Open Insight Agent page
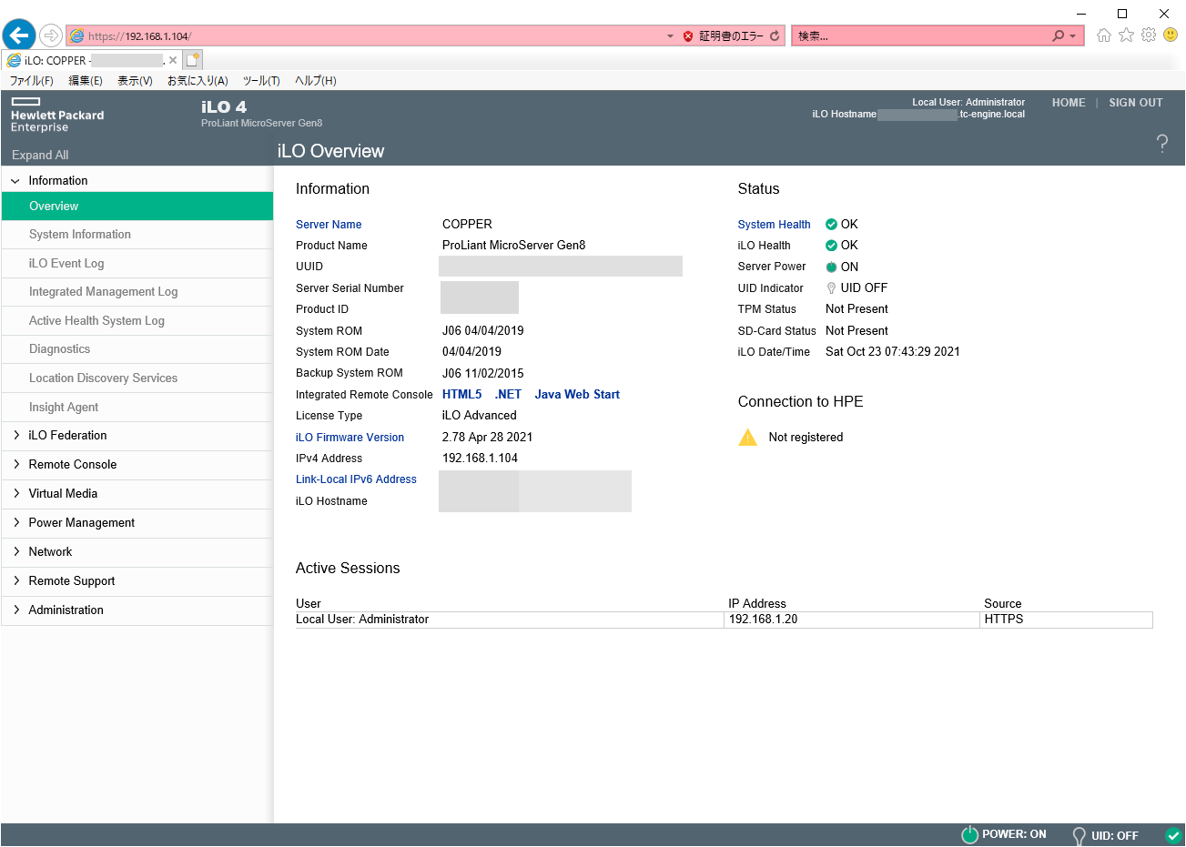 (x=137, y=408)
